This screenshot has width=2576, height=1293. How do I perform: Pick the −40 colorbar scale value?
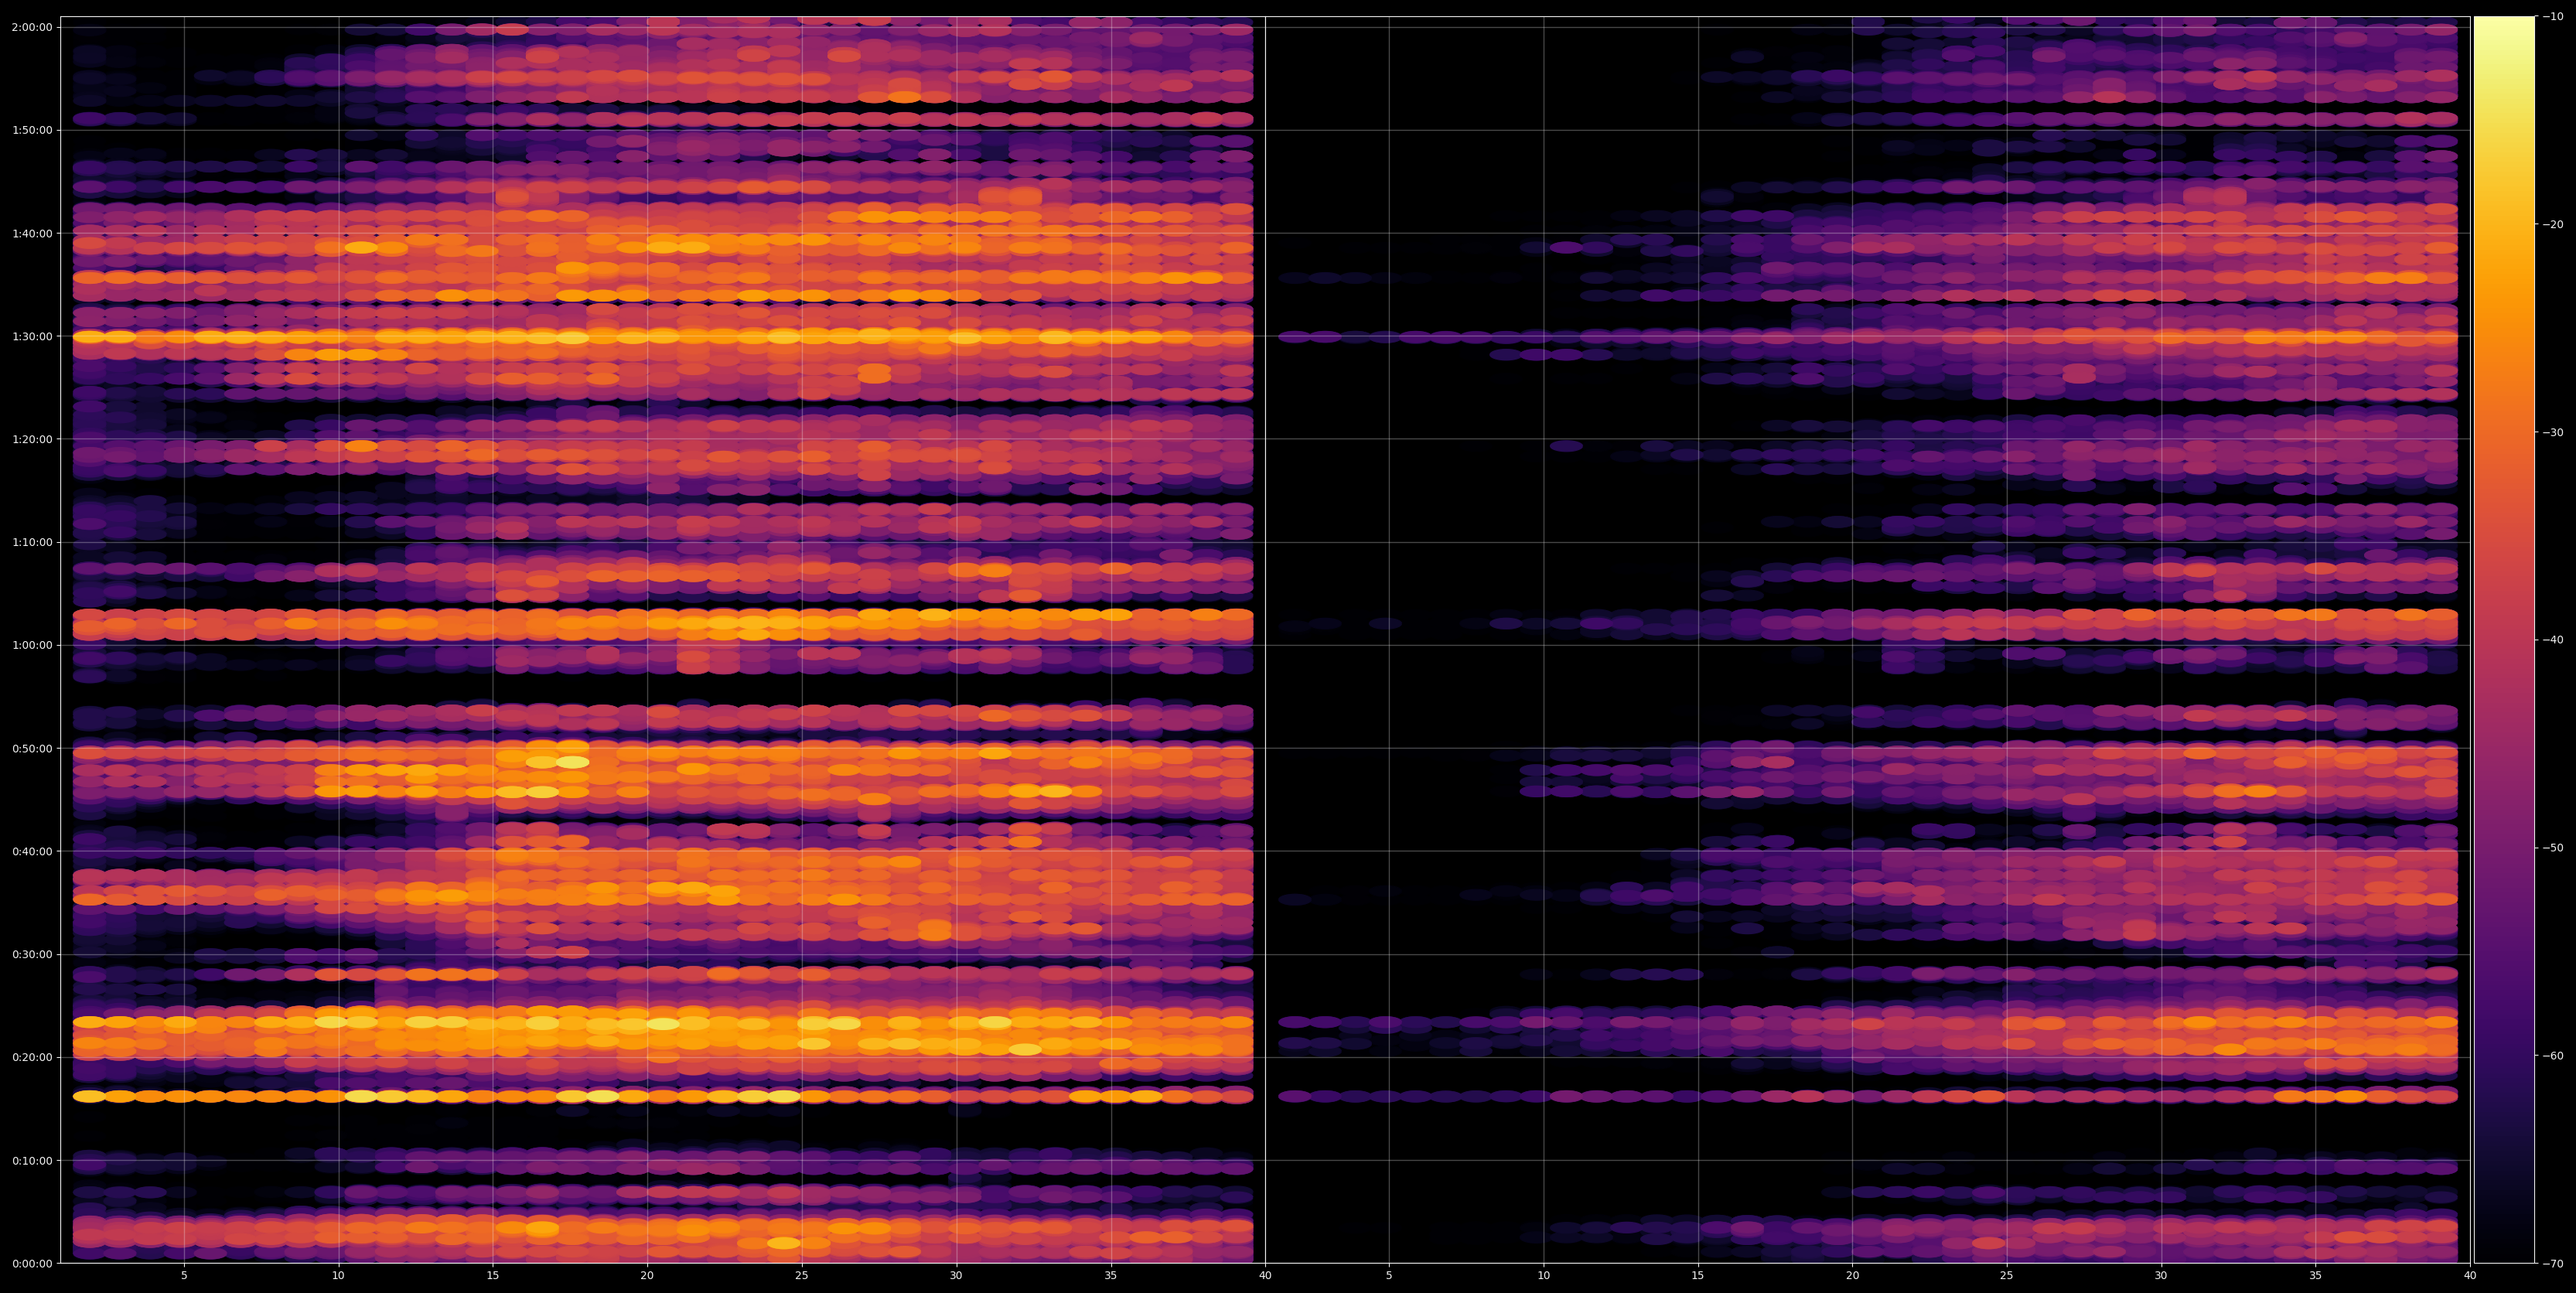[x=2554, y=640]
